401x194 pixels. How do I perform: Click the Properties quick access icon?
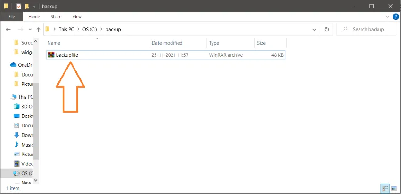19,7
